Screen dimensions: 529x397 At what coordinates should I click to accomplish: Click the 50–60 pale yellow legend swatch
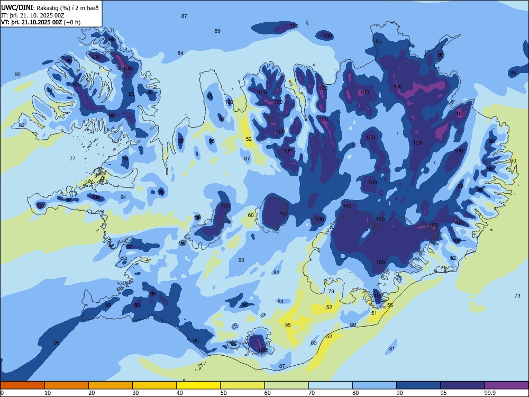tap(242, 385)
